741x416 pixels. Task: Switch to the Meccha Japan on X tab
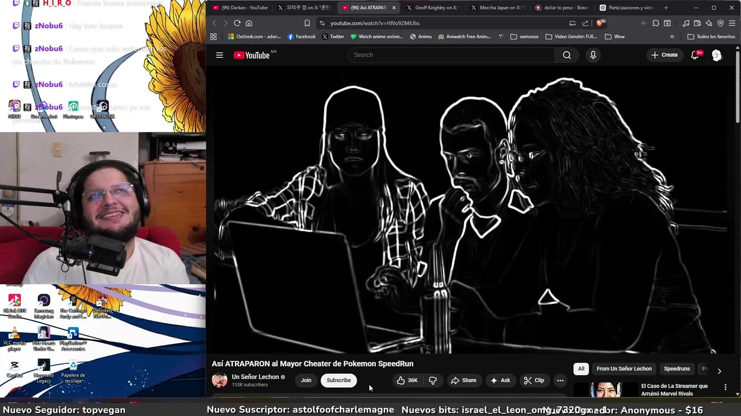pos(498,8)
